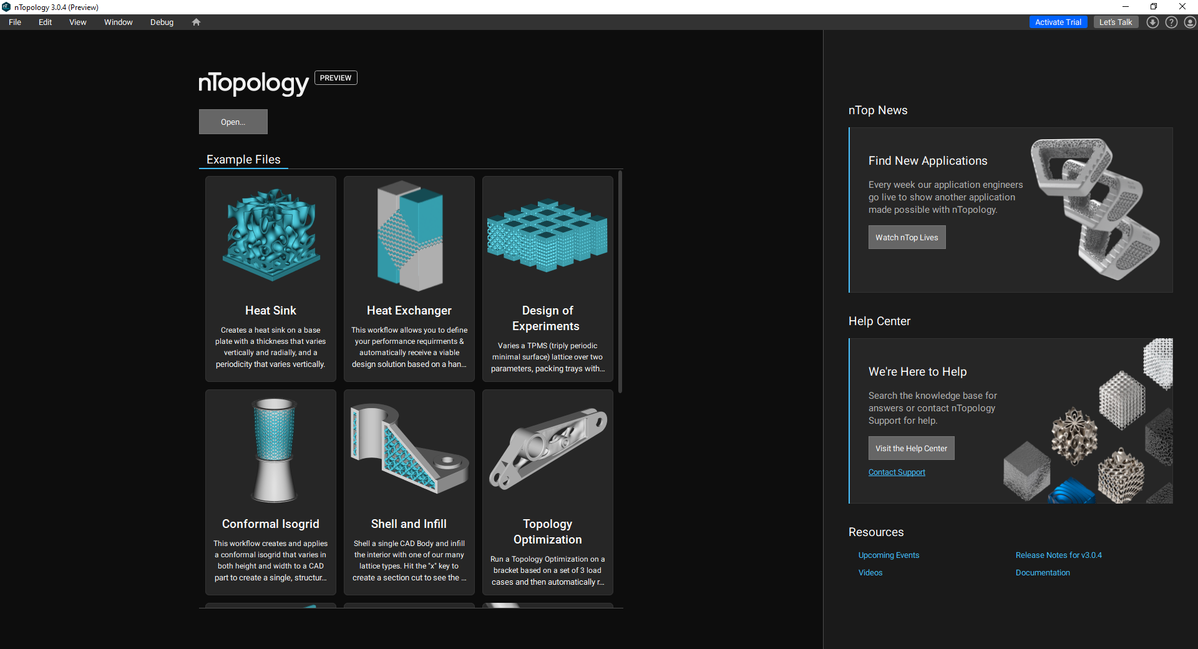
Task: Follow the Contact Support link
Action: click(897, 472)
